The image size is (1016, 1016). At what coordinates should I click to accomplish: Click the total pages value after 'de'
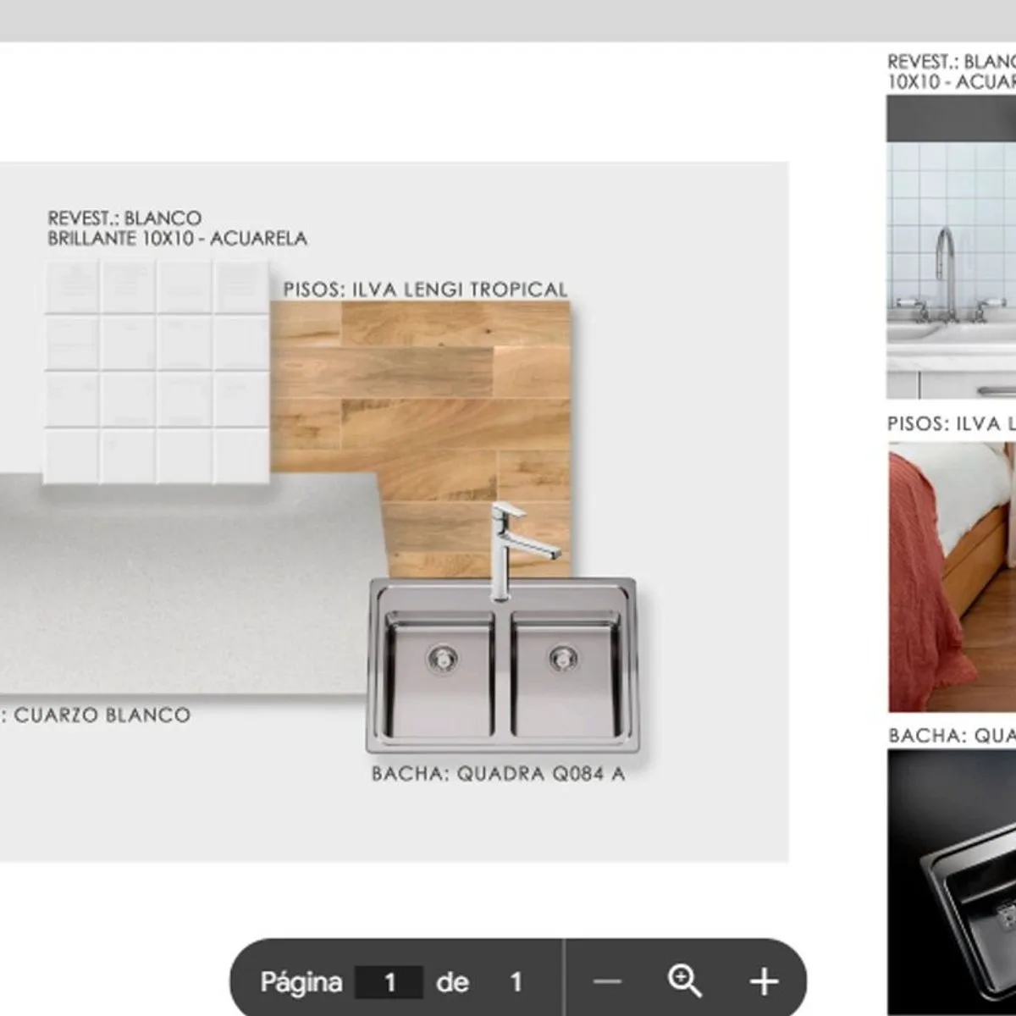click(516, 982)
